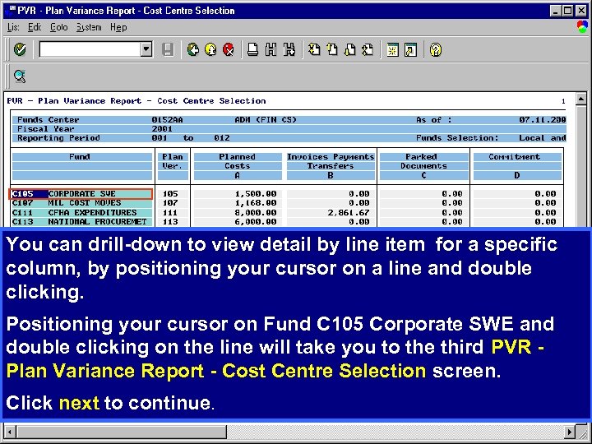This screenshot has width=592, height=444.
Task: Click the Last Page icon
Action: click(x=368, y=49)
